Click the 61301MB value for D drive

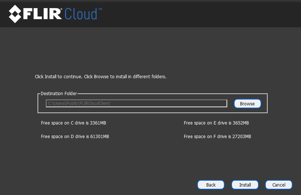click(99, 137)
